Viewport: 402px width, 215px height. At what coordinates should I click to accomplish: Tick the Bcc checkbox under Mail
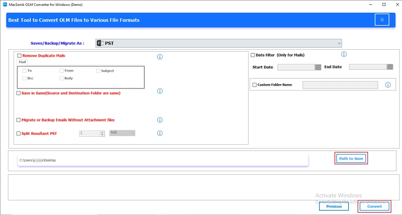pyautogui.click(x=24, y=78)
